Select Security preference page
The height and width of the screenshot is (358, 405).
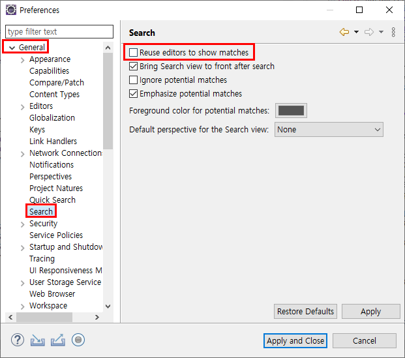pos(43,224)
